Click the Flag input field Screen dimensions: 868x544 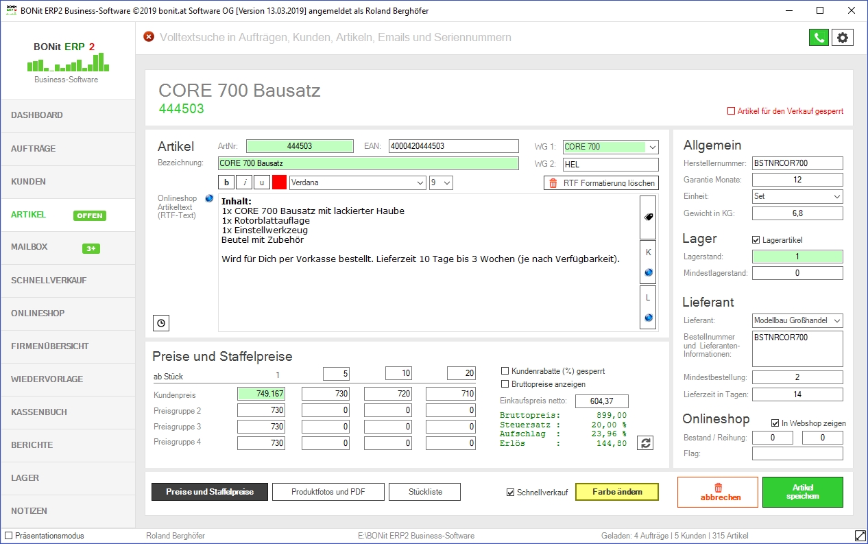click(797, 453)
